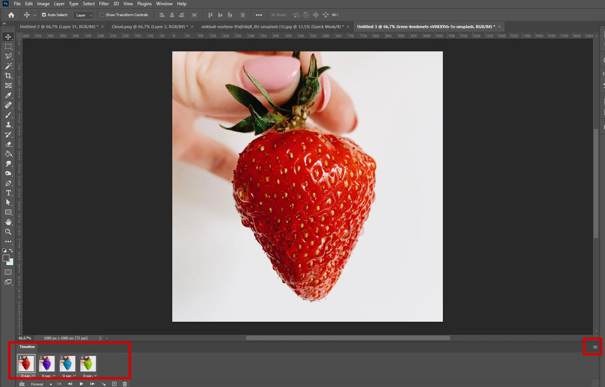Choose the Eraser tool
Image resolution: width=605 pixels, height=387 pixels.
(x=8, y=144)
